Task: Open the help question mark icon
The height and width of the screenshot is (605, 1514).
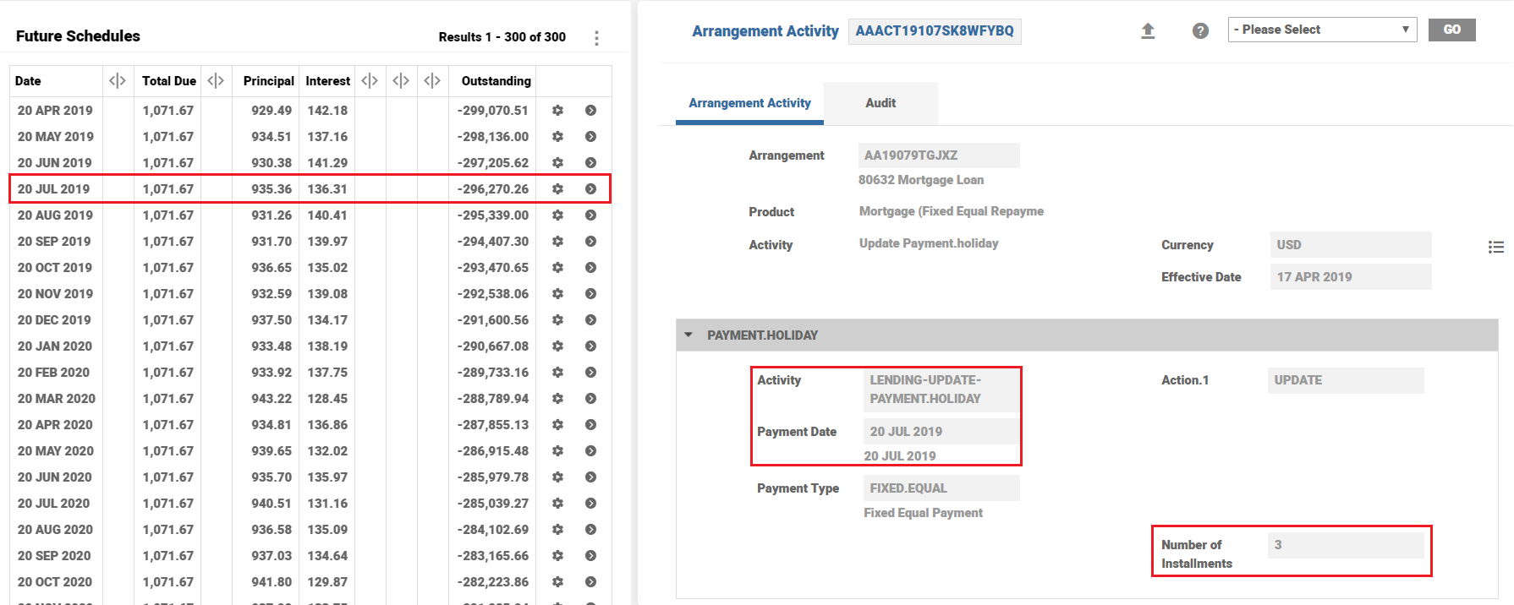Action: tap(1199, 31)
